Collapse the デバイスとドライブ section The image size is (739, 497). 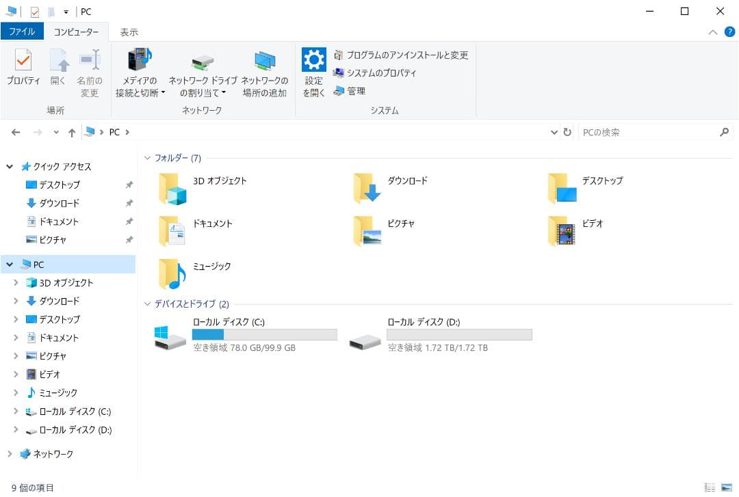click(147, 304)
